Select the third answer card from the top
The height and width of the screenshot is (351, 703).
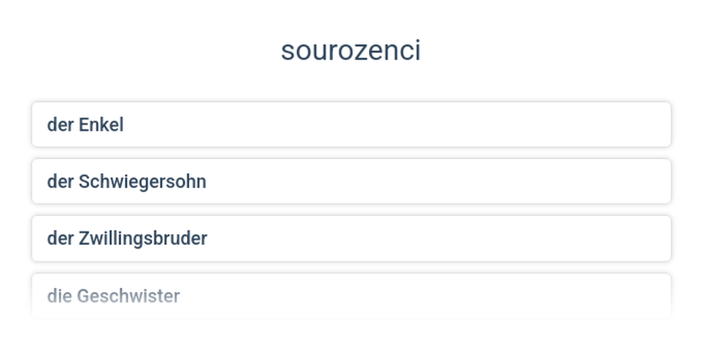(x=351, y=238)
